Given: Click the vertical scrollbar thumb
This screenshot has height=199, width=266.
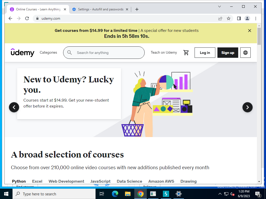Looking at the screenshot, I should tap(259, 36).
